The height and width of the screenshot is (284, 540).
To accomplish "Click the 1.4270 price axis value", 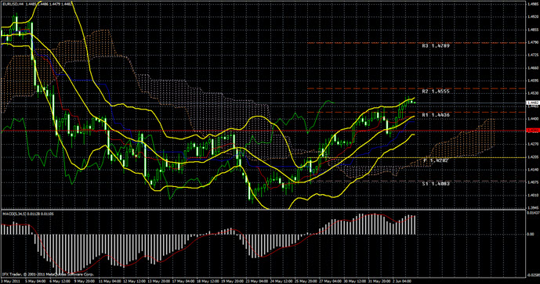I will pyautogui.click(x=532, y=144).
